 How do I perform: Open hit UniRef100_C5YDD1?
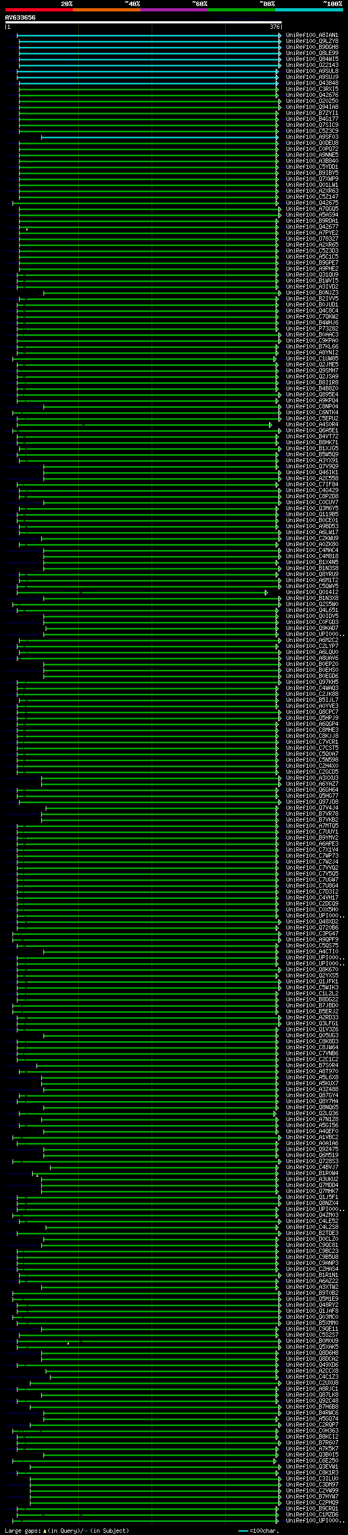point(312,167)
